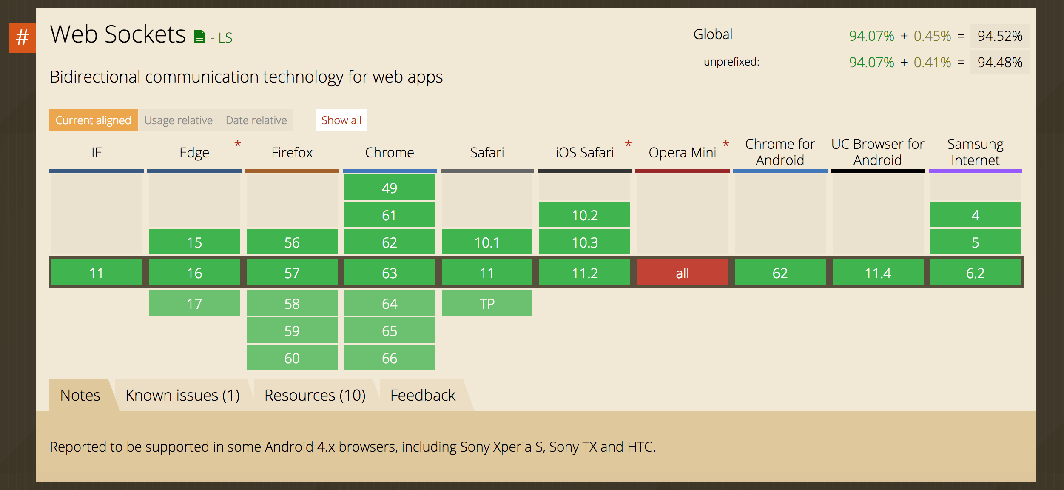Click the Safari TP version cell

487,303
